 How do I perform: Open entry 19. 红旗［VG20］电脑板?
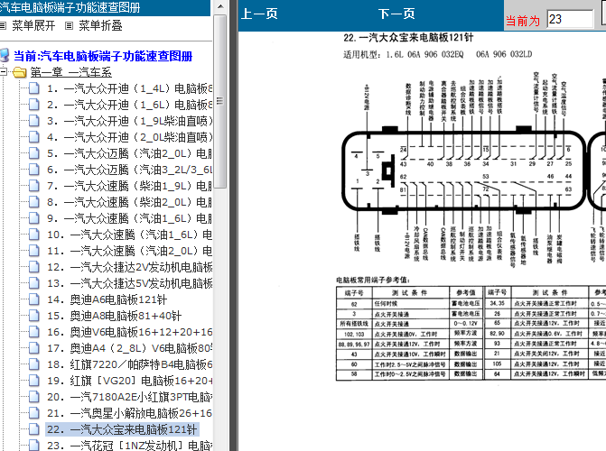[x=129, y=381]
